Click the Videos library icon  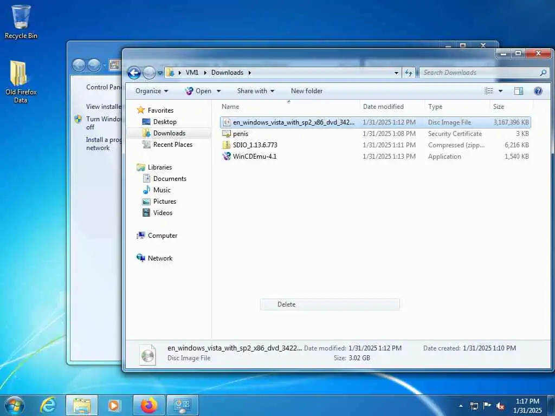[x=146, y=212]
